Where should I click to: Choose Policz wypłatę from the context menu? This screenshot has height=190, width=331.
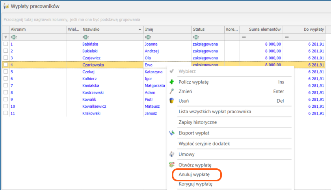[x=231, y=82]
